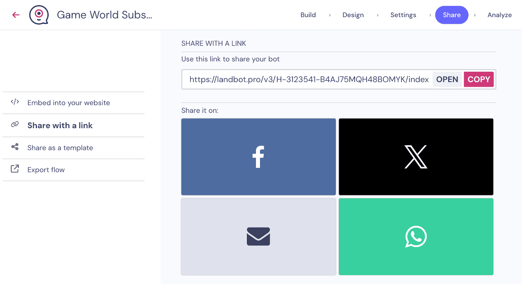Open Share as a template option
Screen dimensions: 522x284
(73, 148)
